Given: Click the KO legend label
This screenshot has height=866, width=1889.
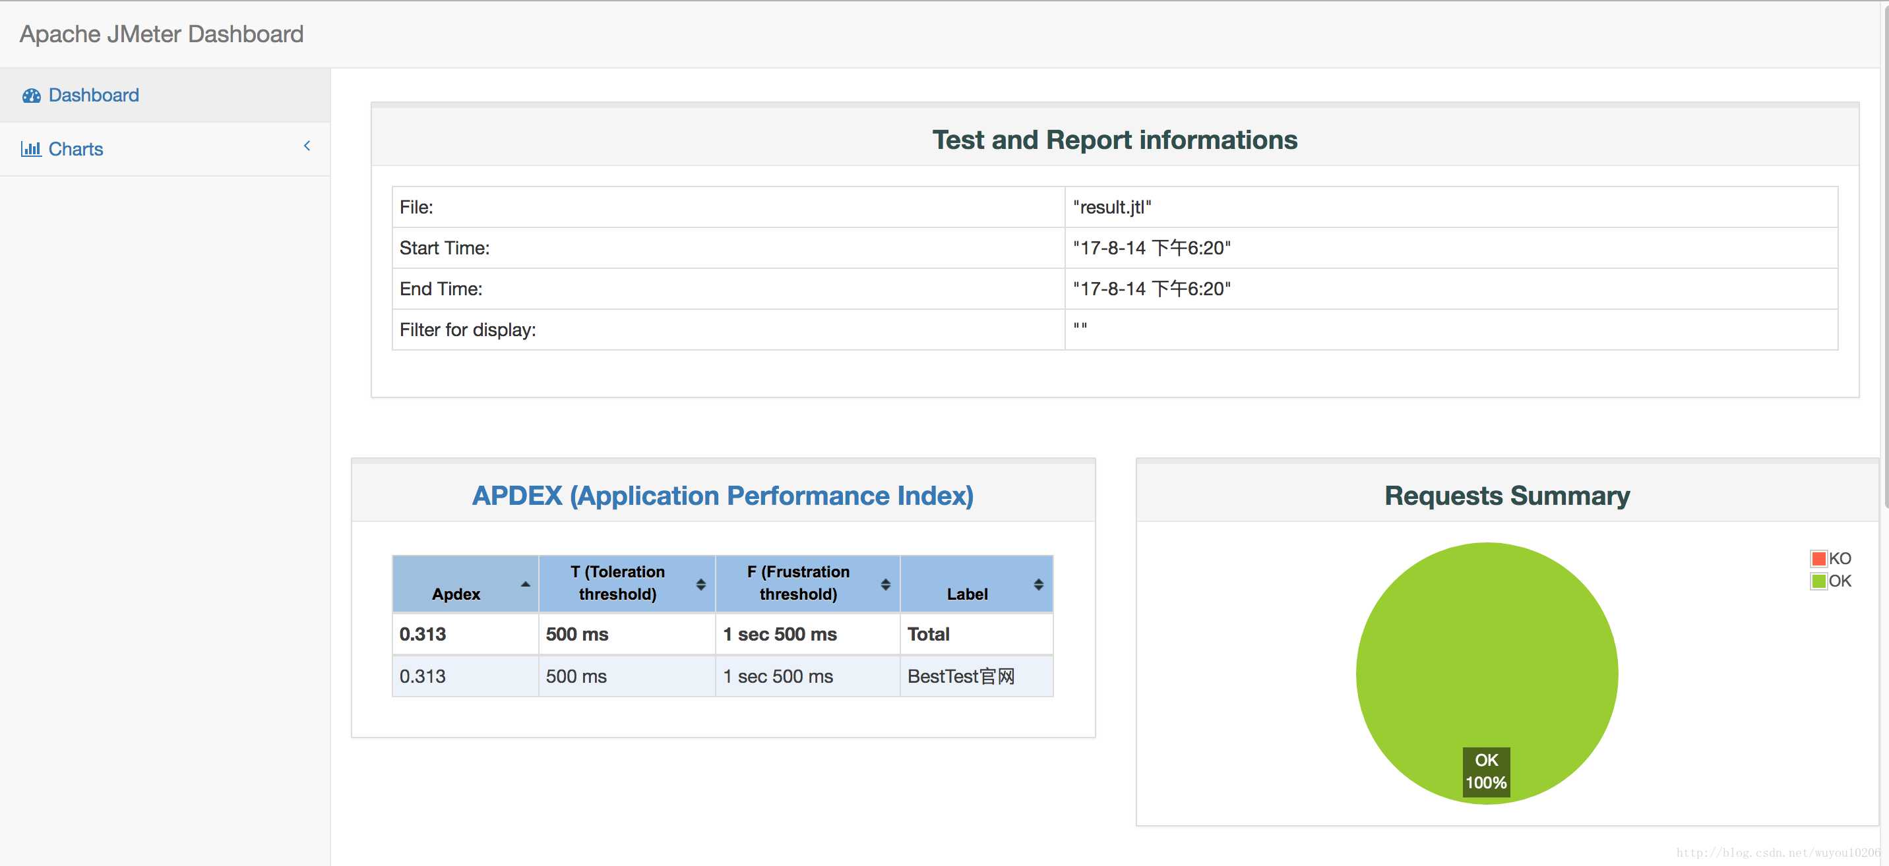Looking at the screenshot, I should click(x=1840, y=558).
